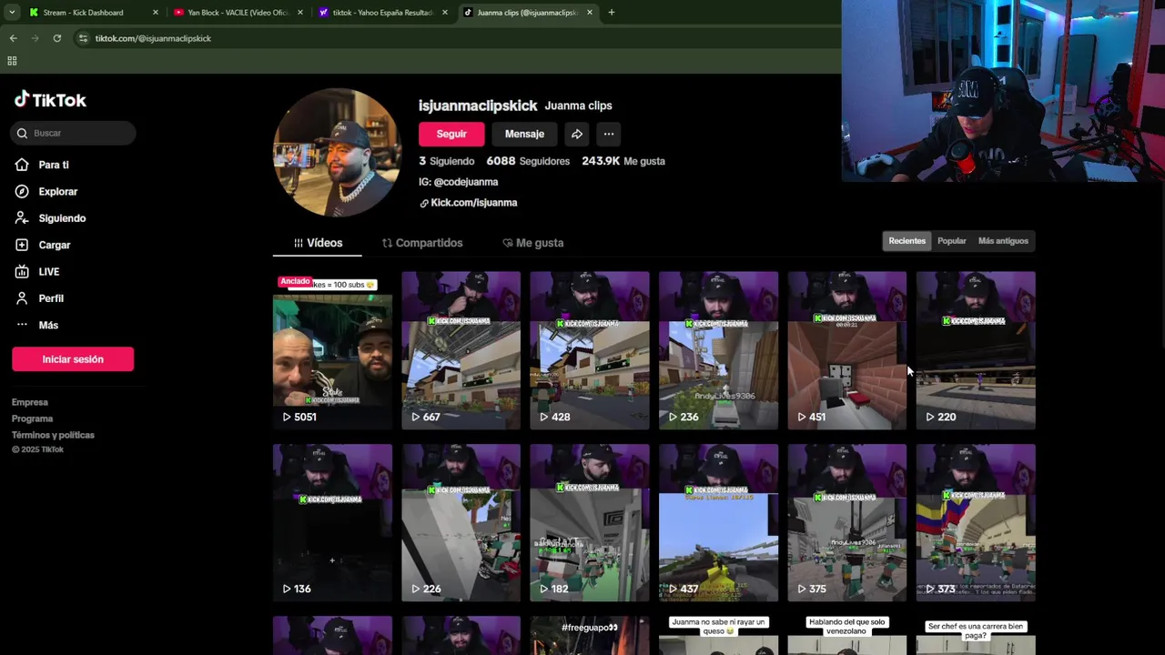This screenshot has width=1165, height=655.
Task: Open the video with 437 views
Action: (x=719, y=523)
